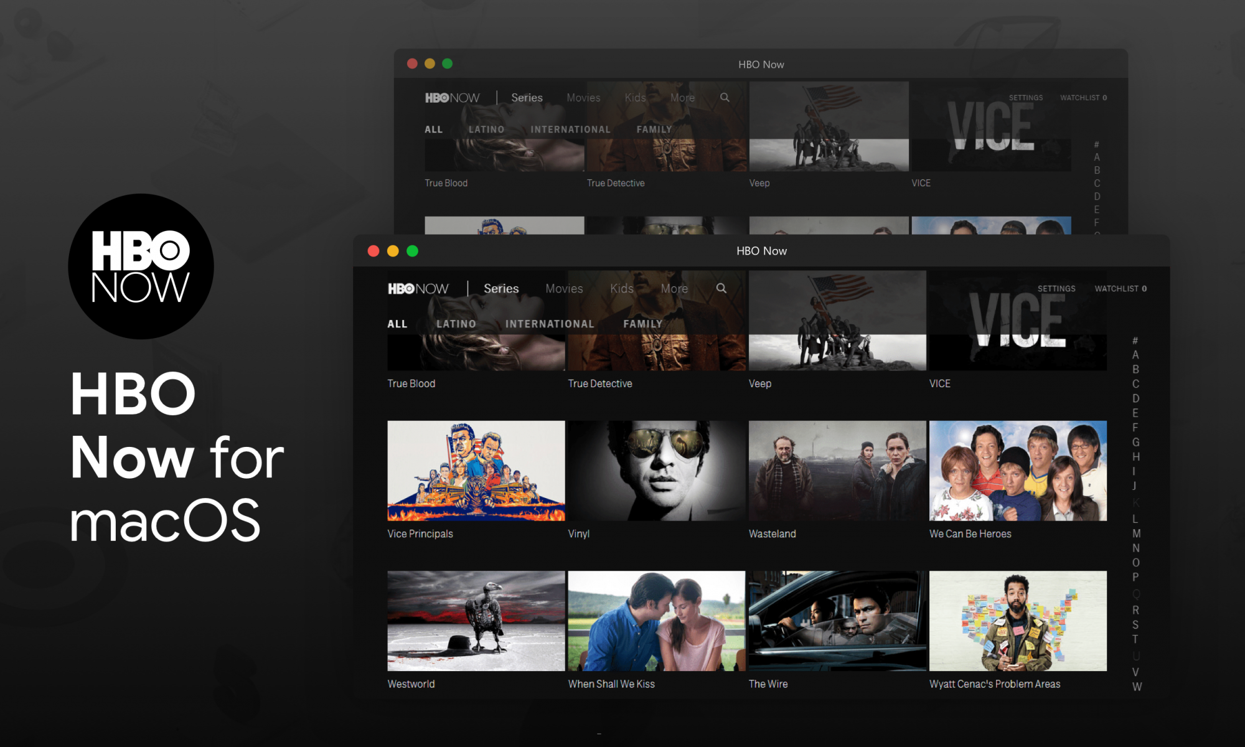This screenshot has width=1245, height=747.
Task: Open the Veep thumbnail in front window
Action: [x=837, y=321]
